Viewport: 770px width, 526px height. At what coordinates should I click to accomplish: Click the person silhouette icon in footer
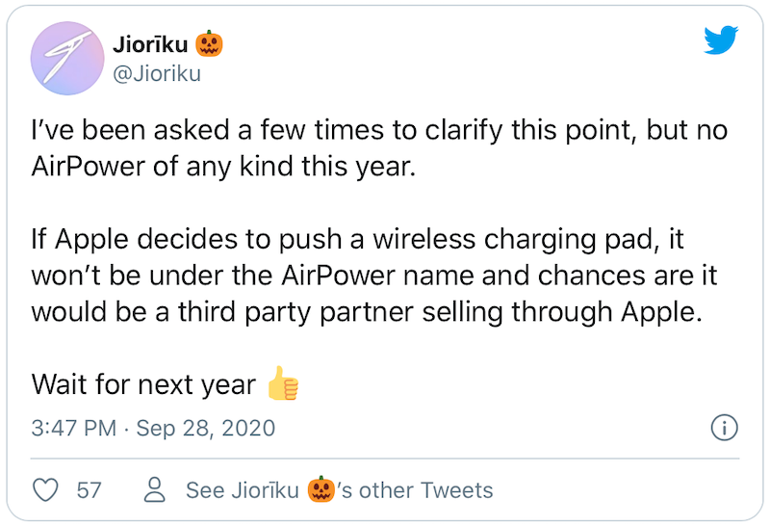tap(155, 489)
